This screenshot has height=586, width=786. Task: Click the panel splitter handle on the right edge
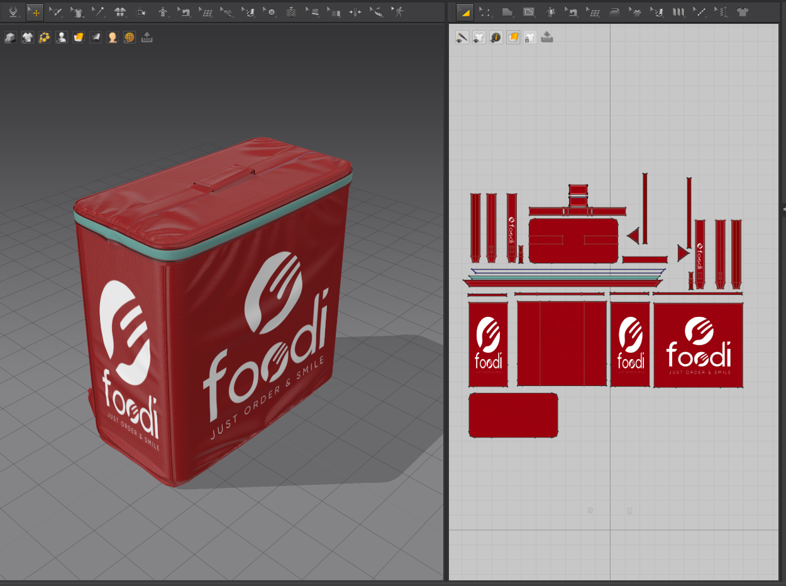click(x=783, y=208)
